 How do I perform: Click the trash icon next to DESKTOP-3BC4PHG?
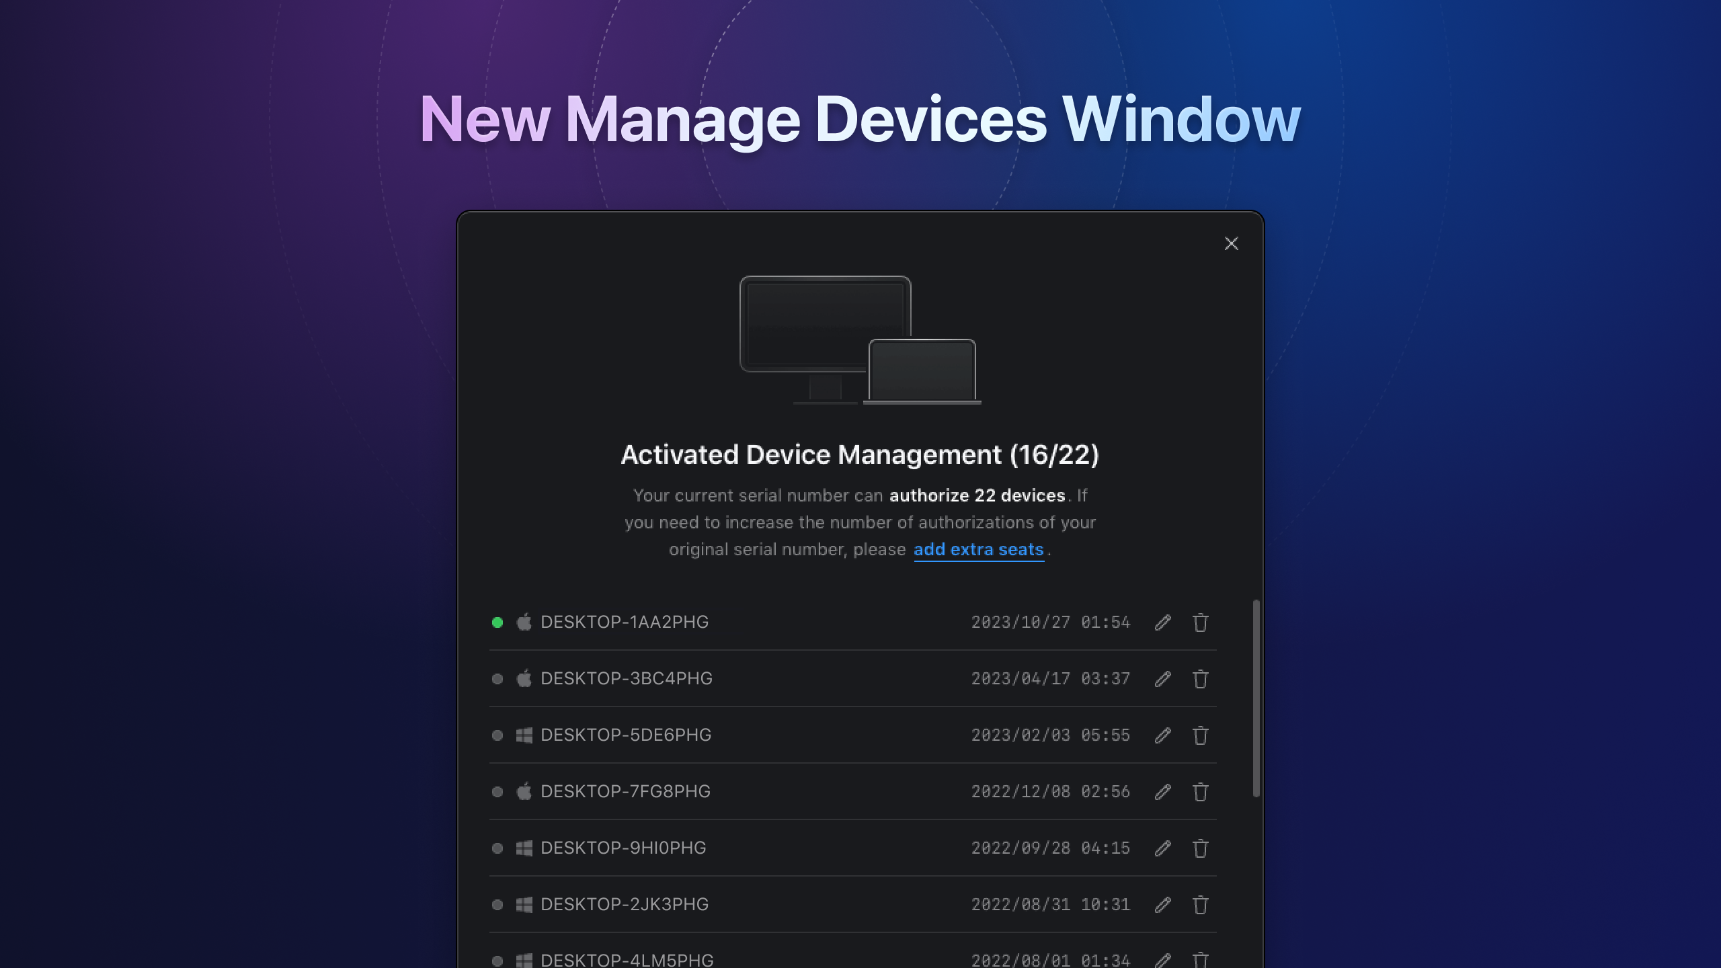[1200, 679]
